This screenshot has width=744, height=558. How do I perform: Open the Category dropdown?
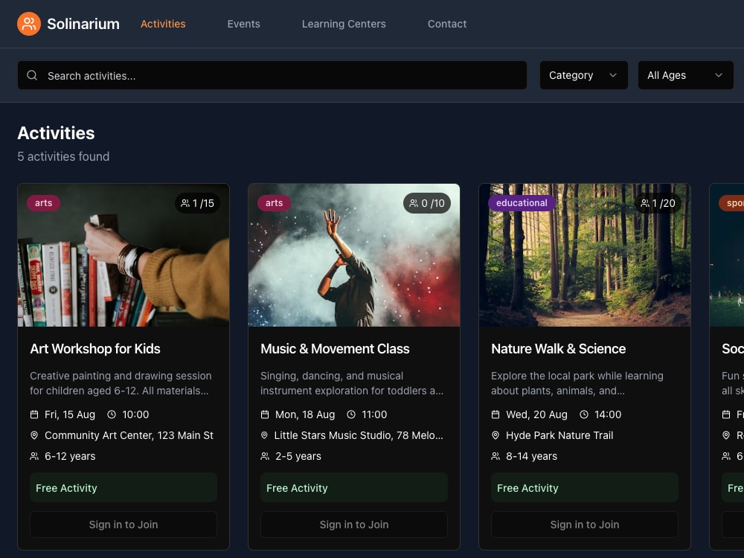pyautogui.click(x=583, y=75)
